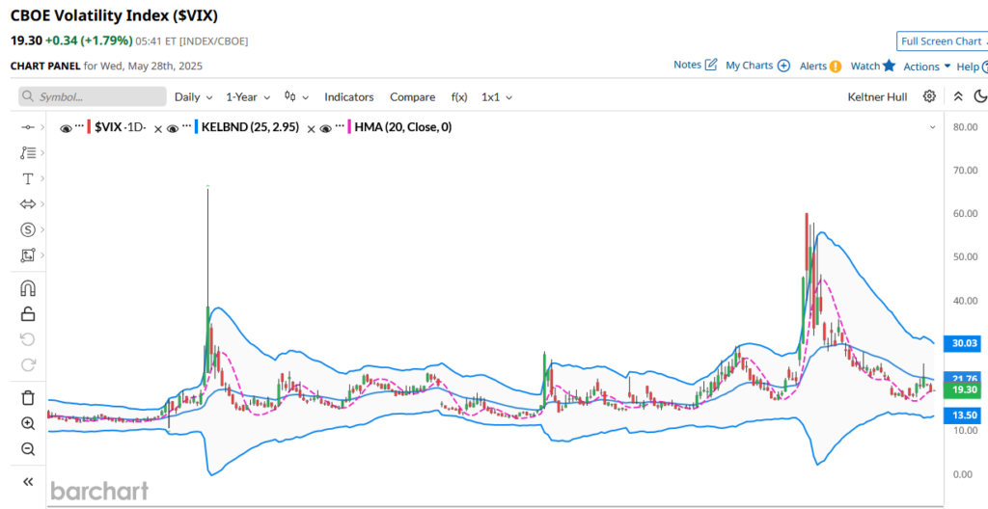988x509 pixels.
Task: Open chart settings gear icon
Action: coord(929,96)
